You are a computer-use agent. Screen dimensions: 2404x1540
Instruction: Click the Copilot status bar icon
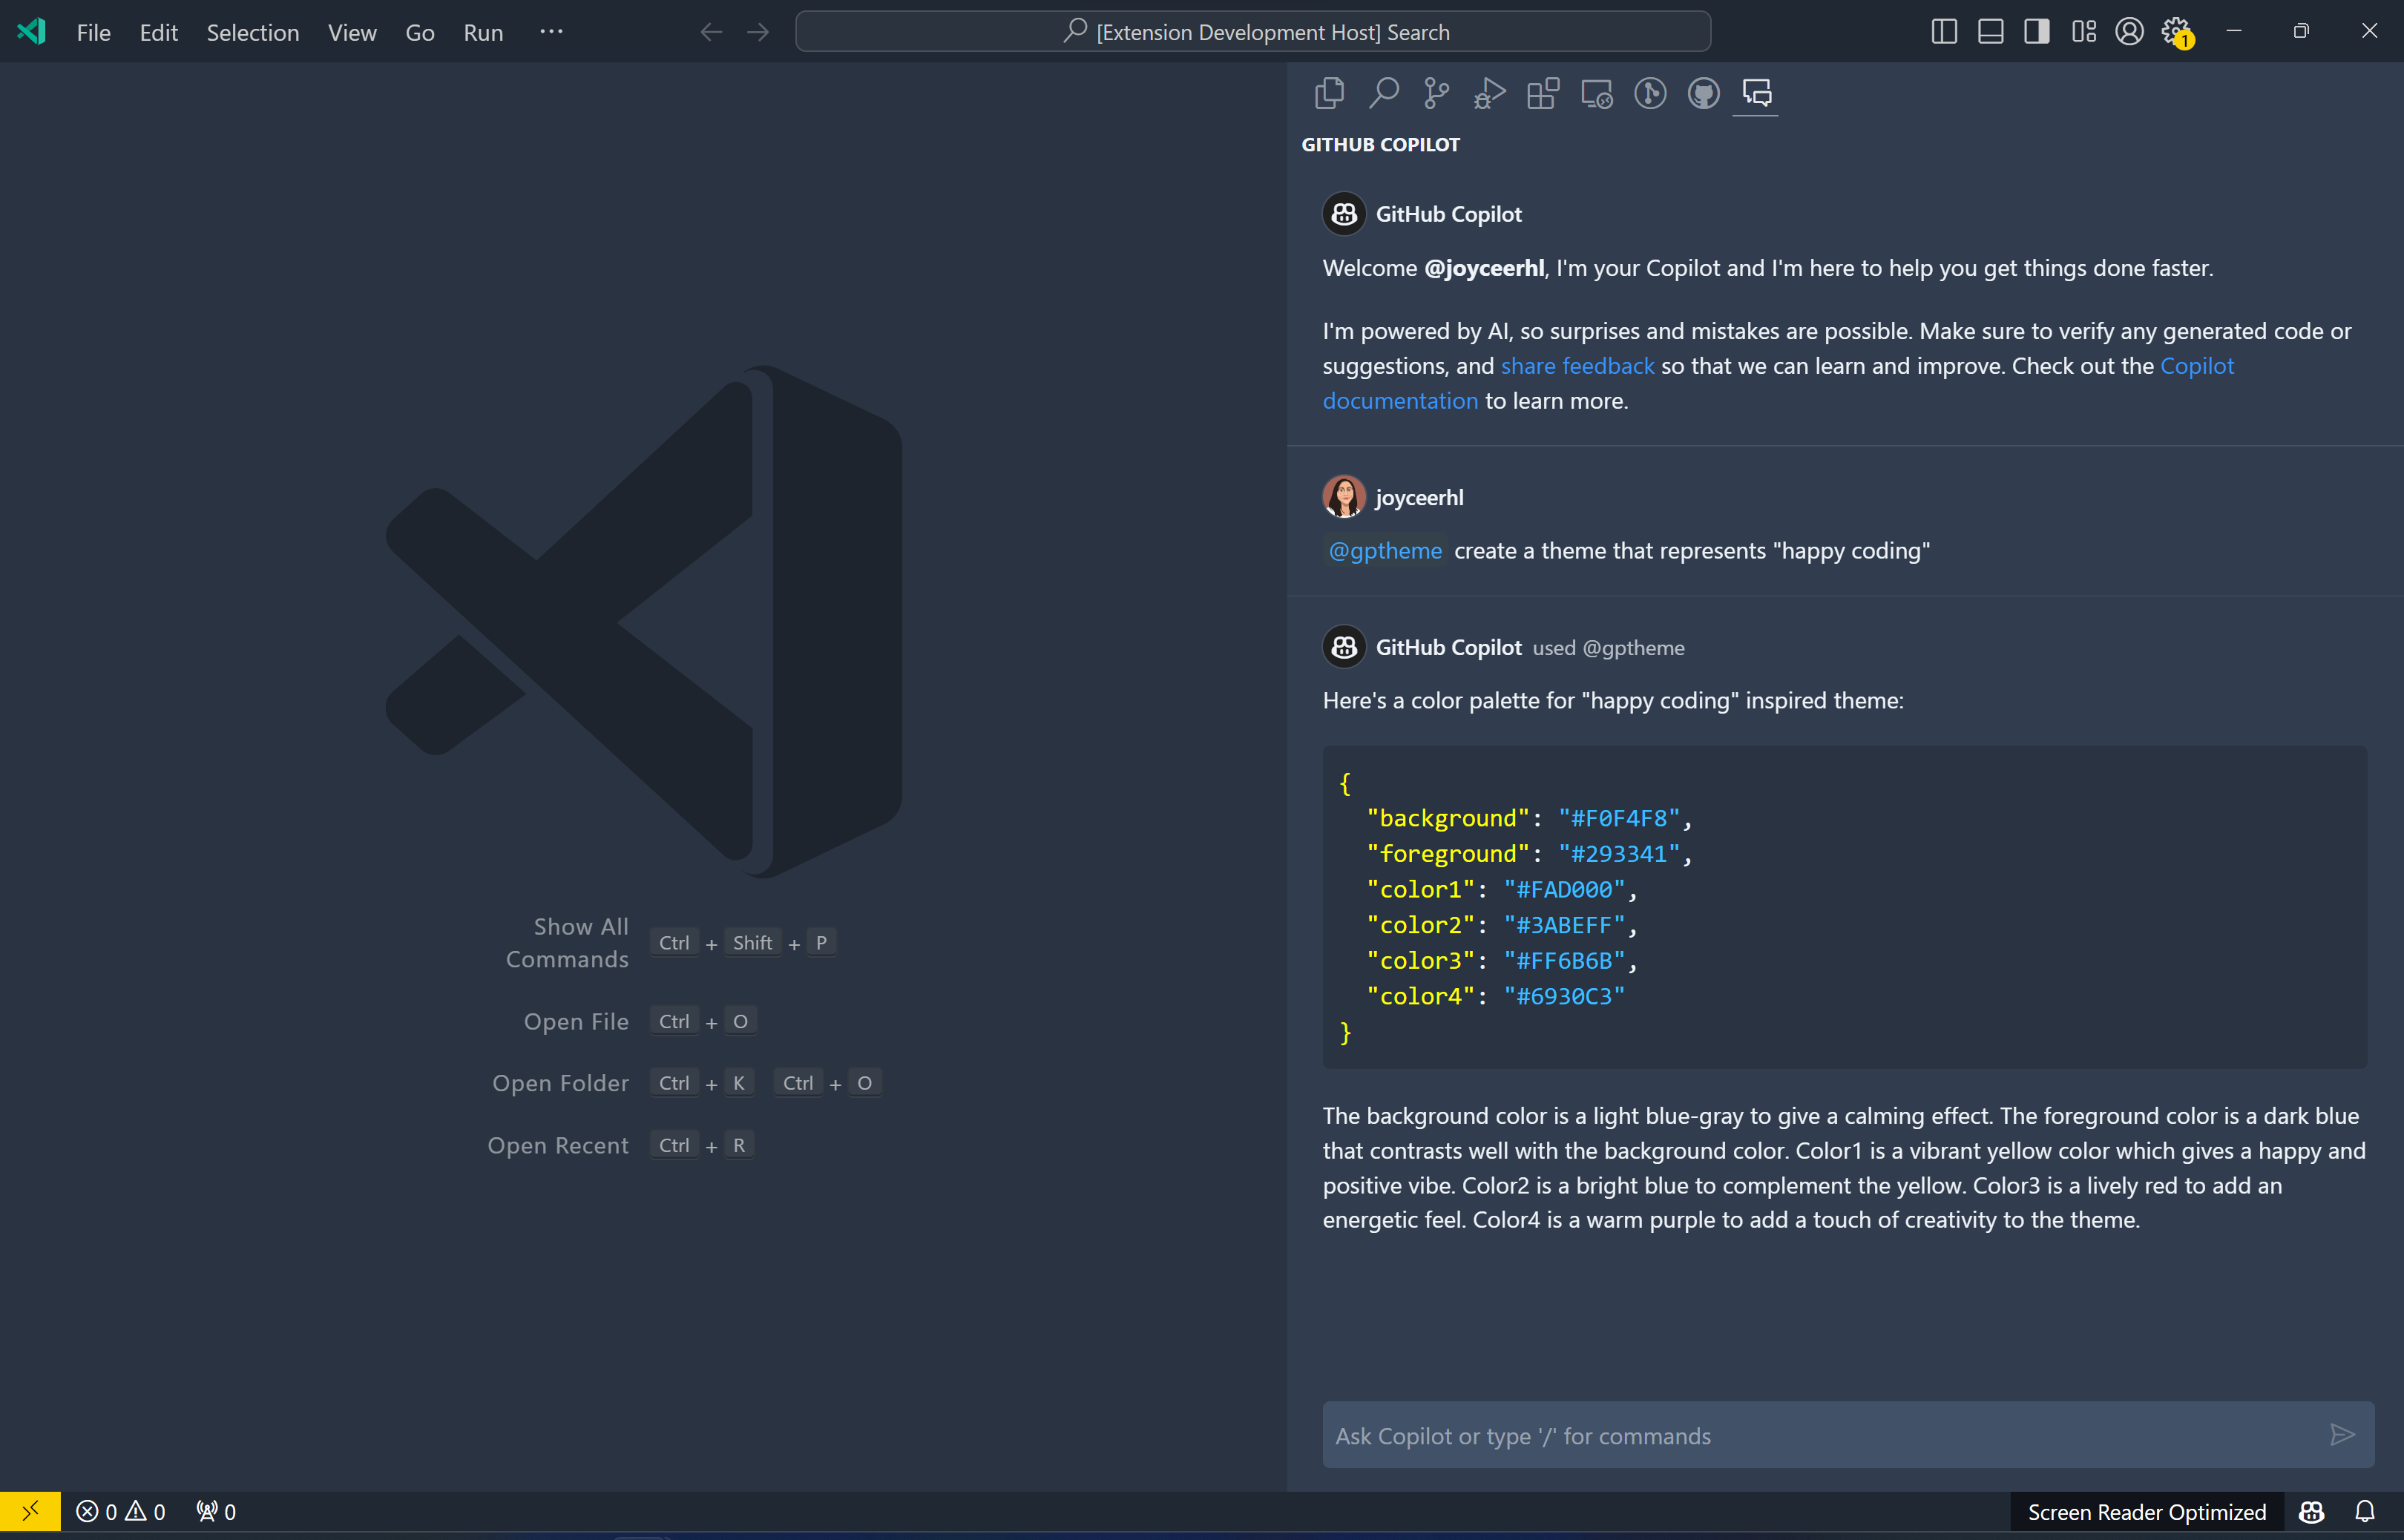point(2311,1511)
